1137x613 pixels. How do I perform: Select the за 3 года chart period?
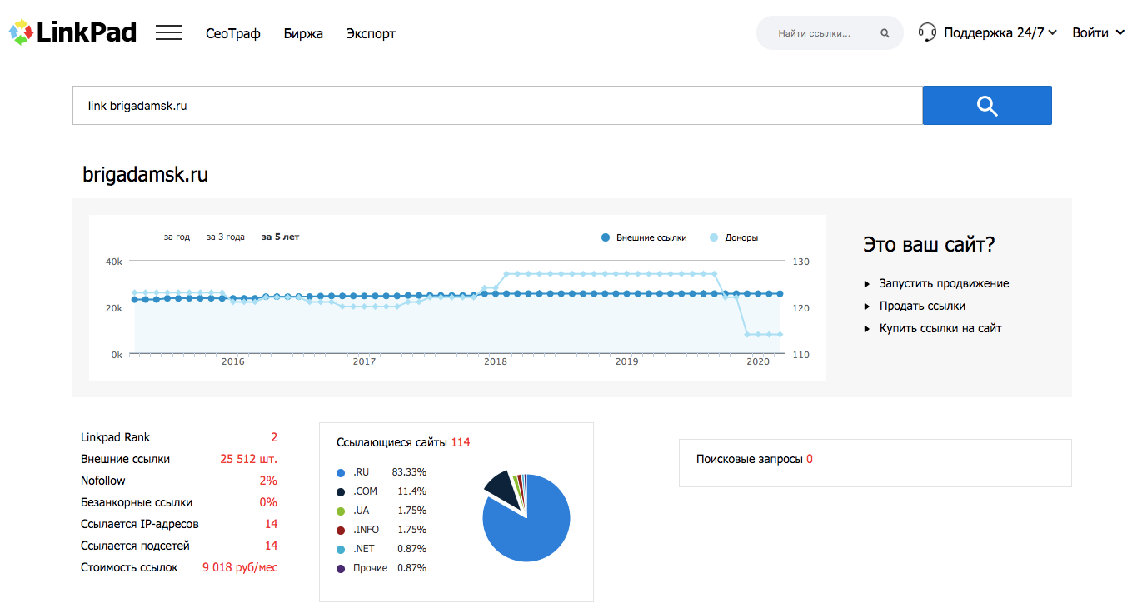pos(226,237)
